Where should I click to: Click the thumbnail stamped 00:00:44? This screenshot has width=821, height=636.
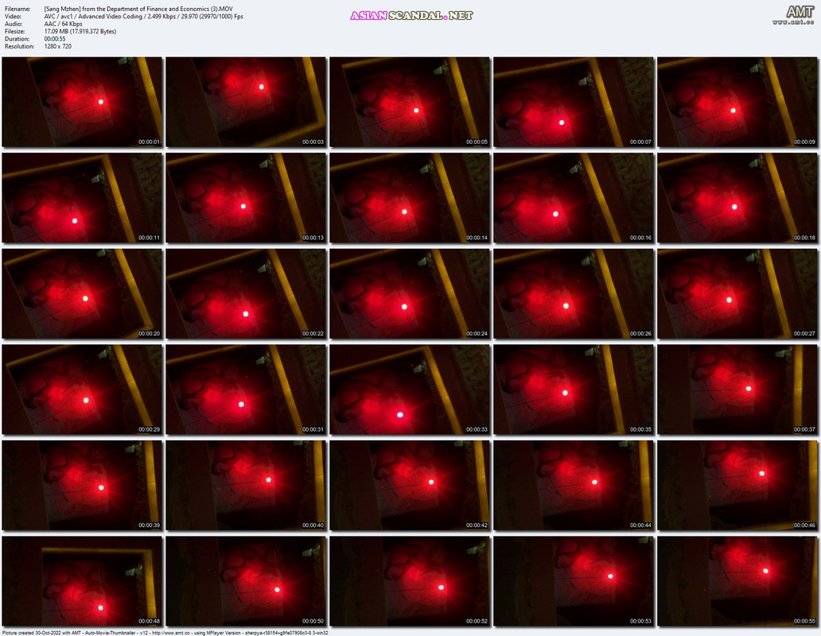(574, 486)
